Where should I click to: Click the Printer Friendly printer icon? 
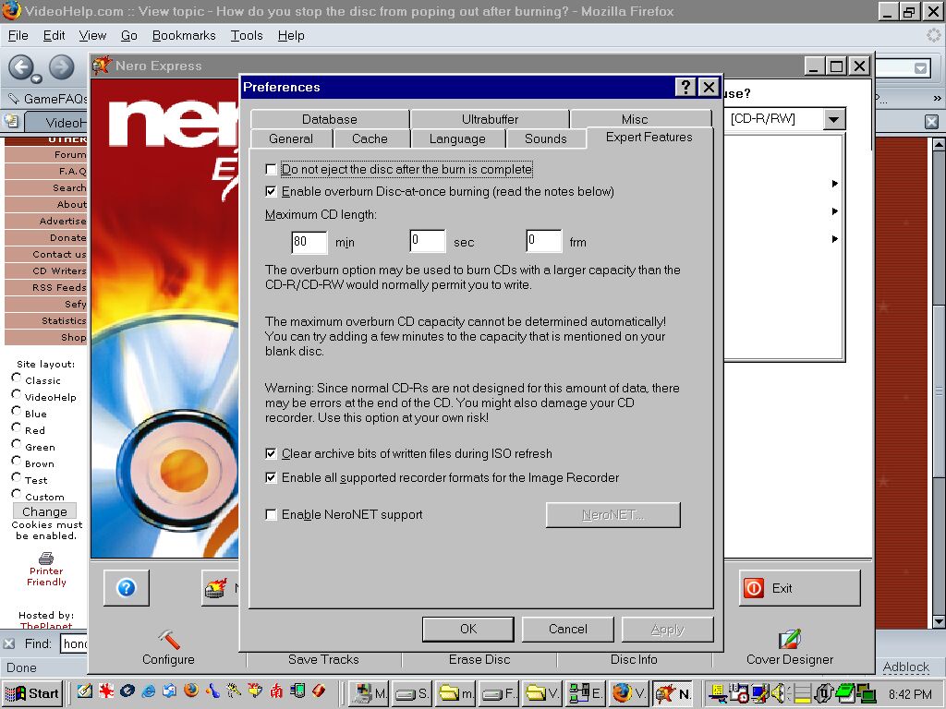[x=46, y=558]
